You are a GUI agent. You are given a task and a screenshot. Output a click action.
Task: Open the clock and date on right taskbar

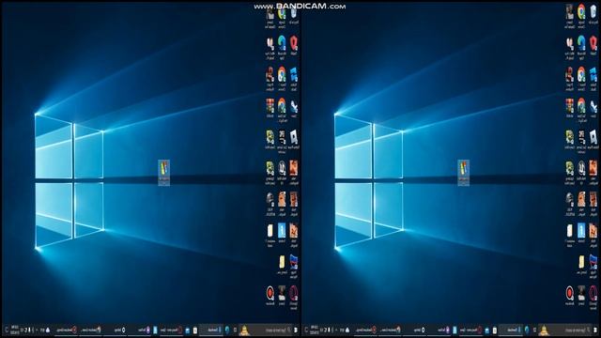[x=315, y=330]
